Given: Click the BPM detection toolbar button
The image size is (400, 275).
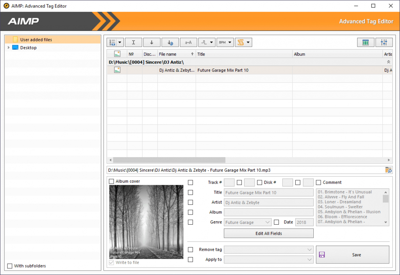Looking at the screenshot, I should (x=223, y=42).
